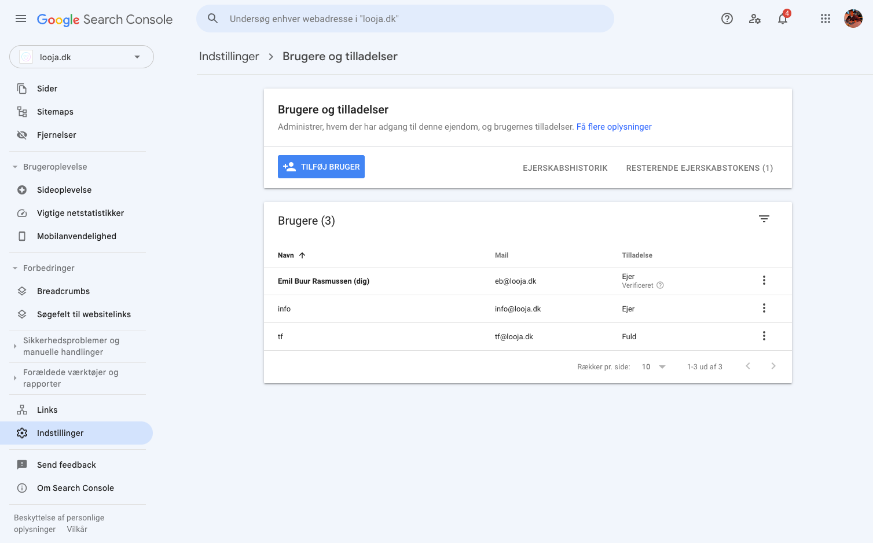Open the help question mark icon

pyautogui.click(x=727, y=19)
